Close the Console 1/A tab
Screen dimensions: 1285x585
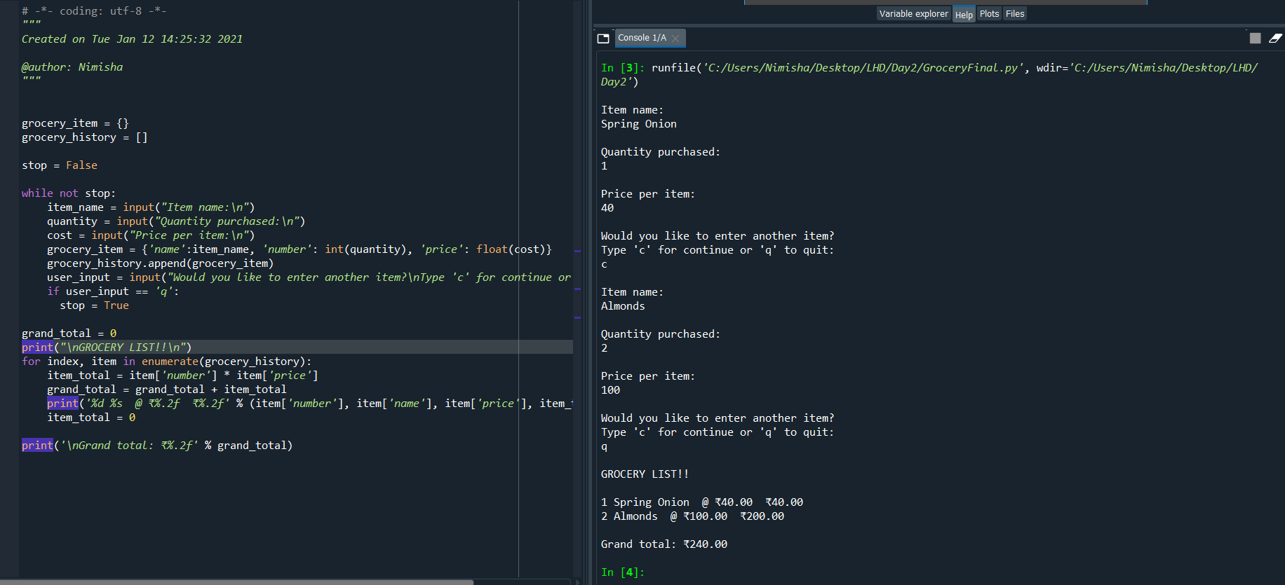click(x=675, y=39)
